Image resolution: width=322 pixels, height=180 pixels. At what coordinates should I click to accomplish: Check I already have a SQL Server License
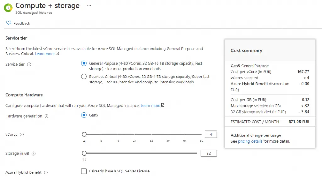(x=84, y=171)
